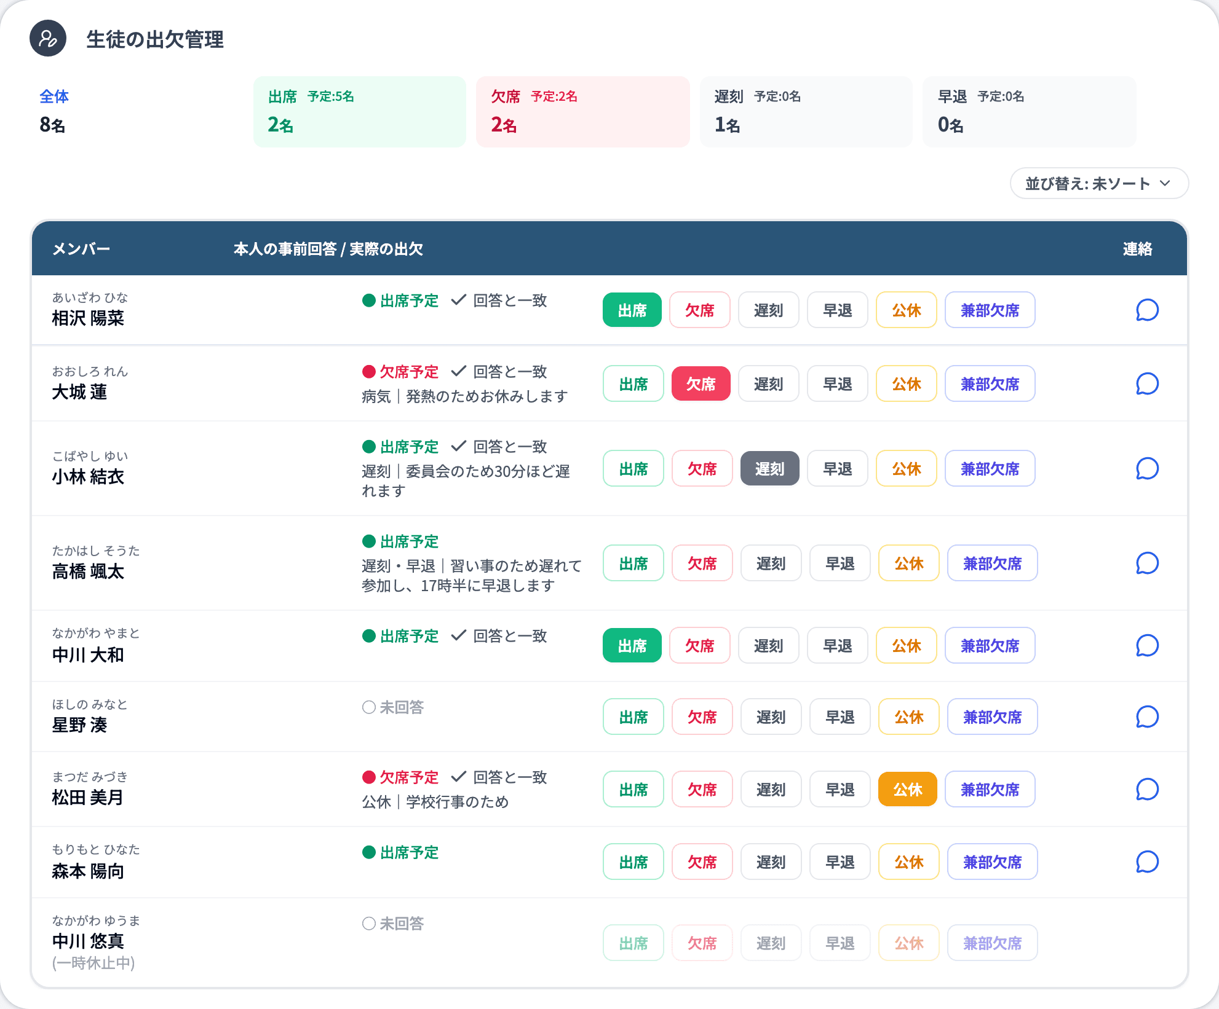Open contact chat for 大城 蓮
1219x1009 pixels.
click(x=1147, y=384)
